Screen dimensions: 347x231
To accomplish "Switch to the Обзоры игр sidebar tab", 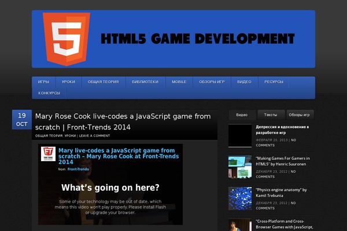I will tap(299, 115).
